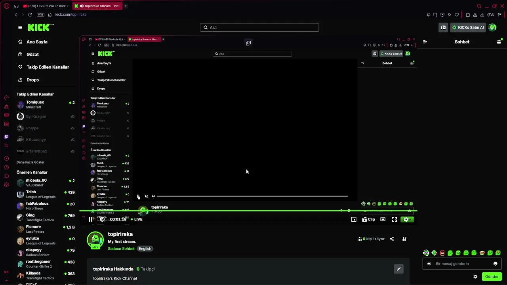
Task: Open the profile avatar menu in main header
Action: click(x=492, y=27)
